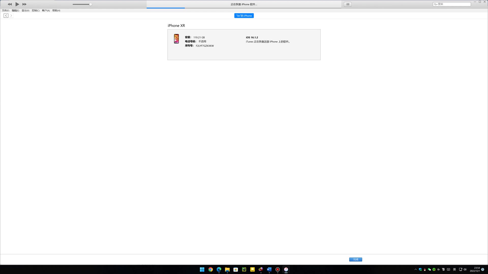This screenshot has width=488, height=274.
Task: Open the QQ penguin tray icon
Action: click(x=425, y=269)
